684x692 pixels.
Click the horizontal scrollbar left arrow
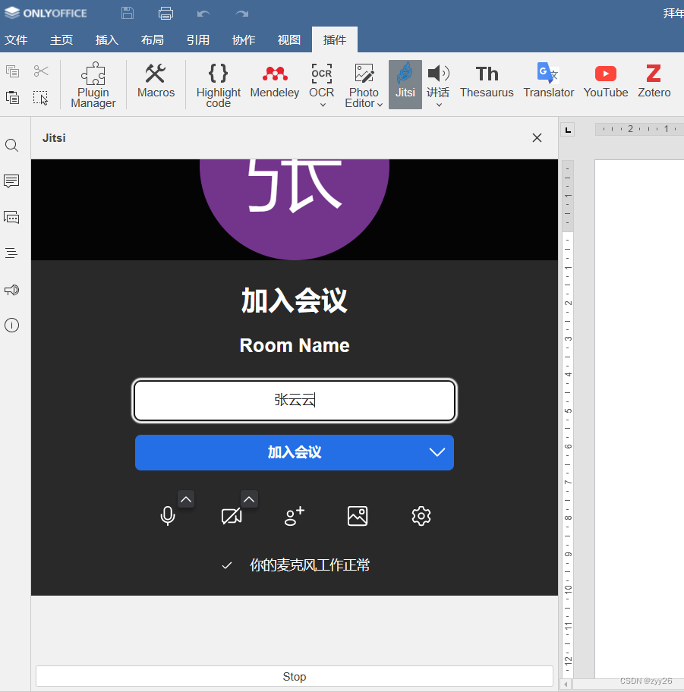(566, 684)
